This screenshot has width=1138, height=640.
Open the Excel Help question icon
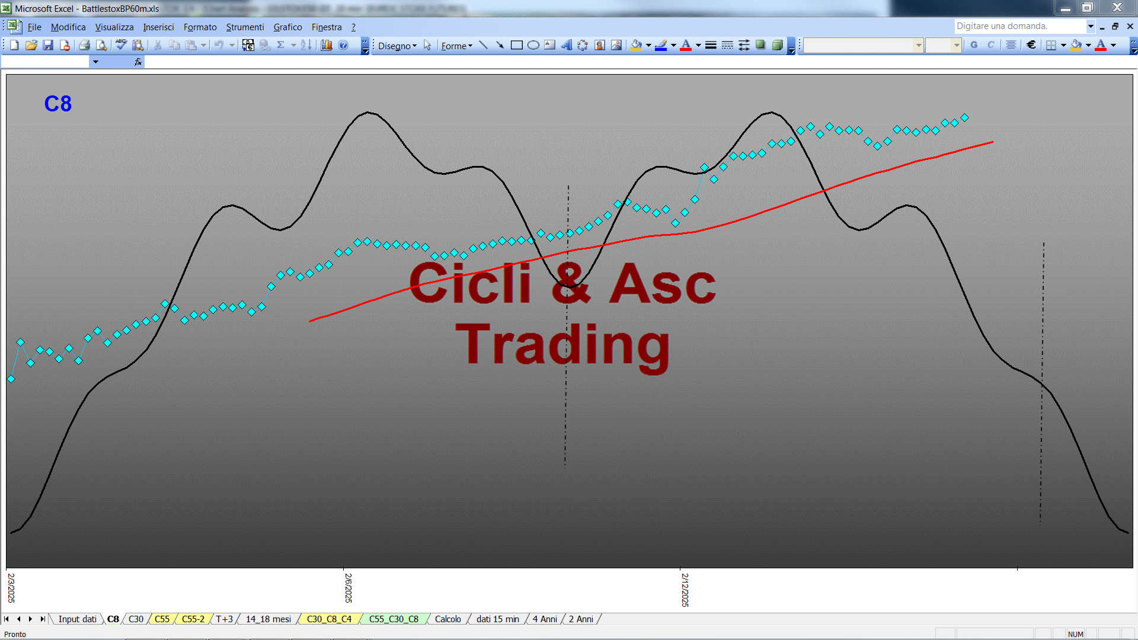(343, 45)
